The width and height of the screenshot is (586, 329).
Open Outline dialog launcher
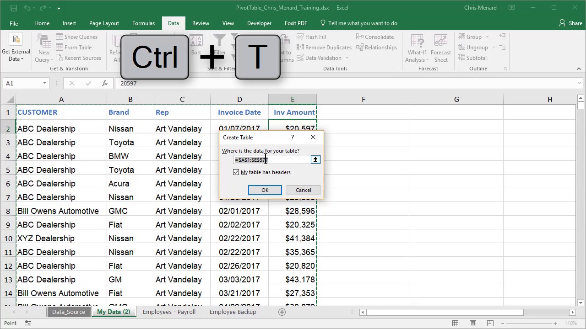click(506, 69)
